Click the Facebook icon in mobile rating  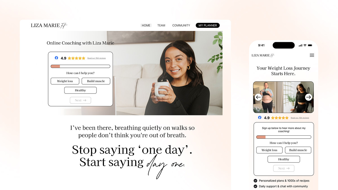click(260, 117)
